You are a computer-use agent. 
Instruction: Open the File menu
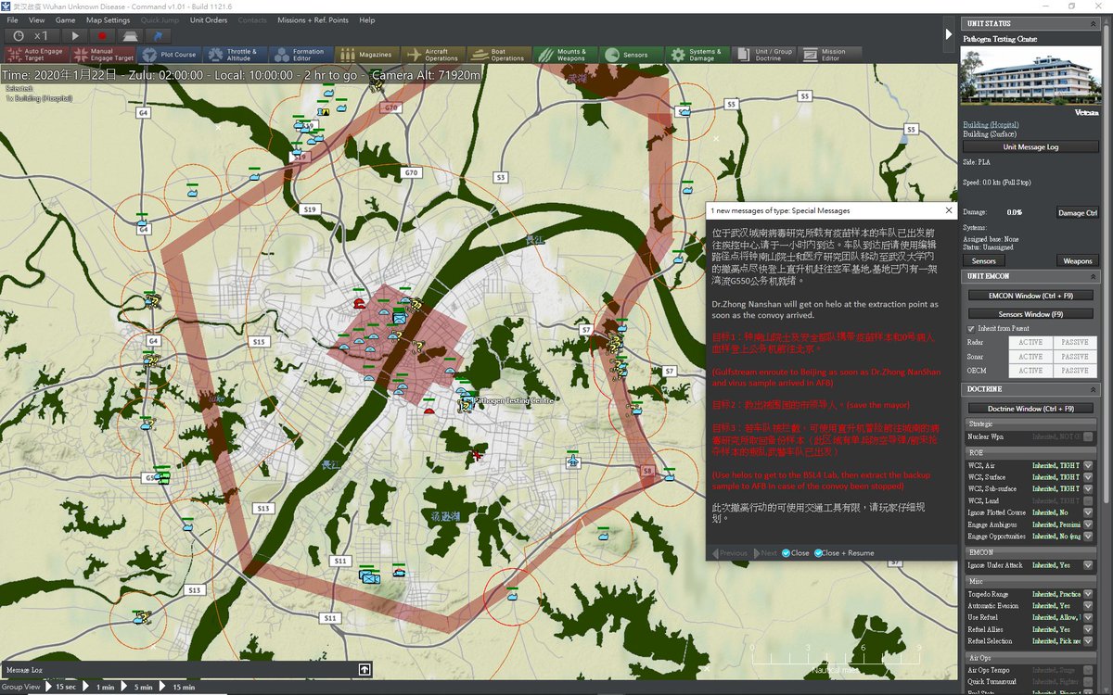coord(13,19)
